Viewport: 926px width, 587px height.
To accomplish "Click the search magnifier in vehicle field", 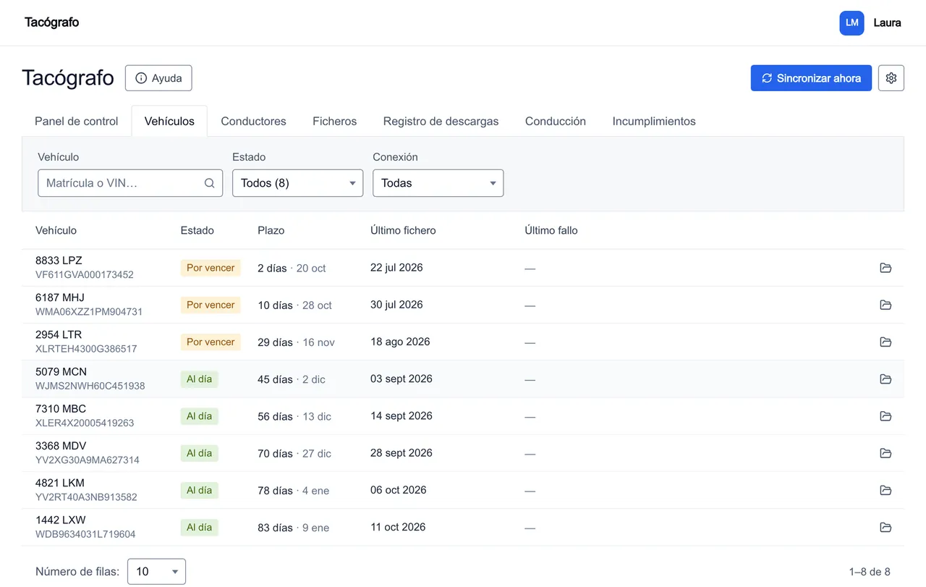I will point(209,183).
